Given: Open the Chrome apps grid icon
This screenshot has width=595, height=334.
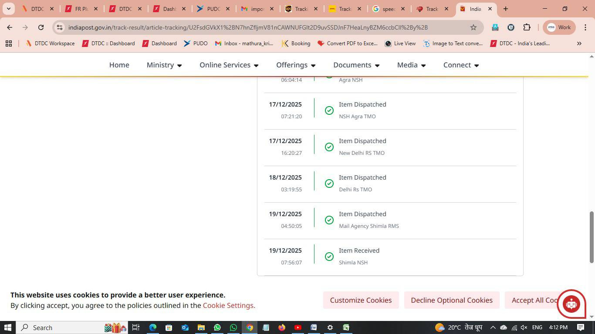Looking at the screenshot, I should pos(9,43).
